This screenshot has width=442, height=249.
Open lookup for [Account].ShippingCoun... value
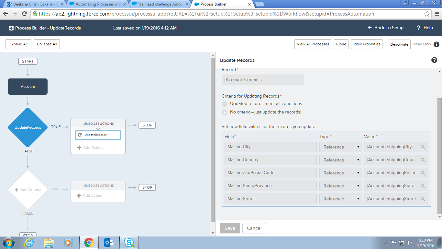coord(423,160)
